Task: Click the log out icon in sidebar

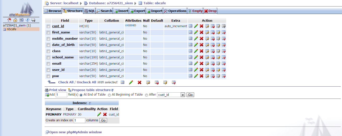Action: click(x=15, y=20)
